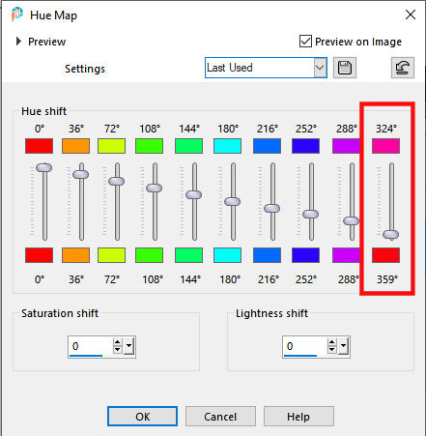This screenshot has width=426, height=436.
Task: Close the Hue Map dialog
Action: (411, 15)
